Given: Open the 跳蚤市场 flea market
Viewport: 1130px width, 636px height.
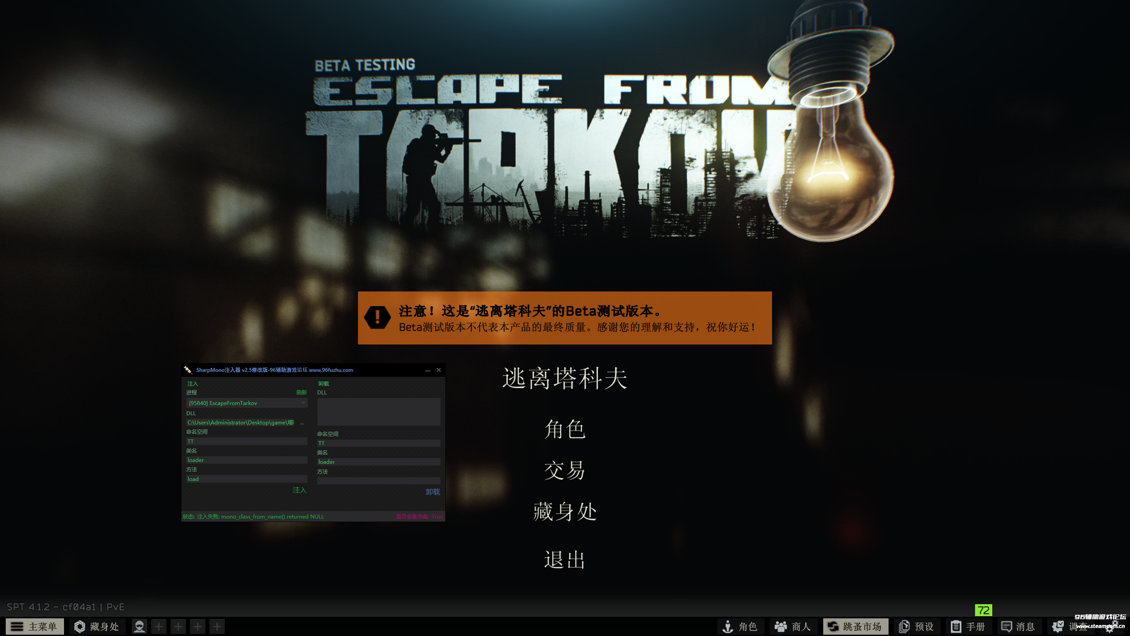Looking at the screenshot, I should (855, 626).
